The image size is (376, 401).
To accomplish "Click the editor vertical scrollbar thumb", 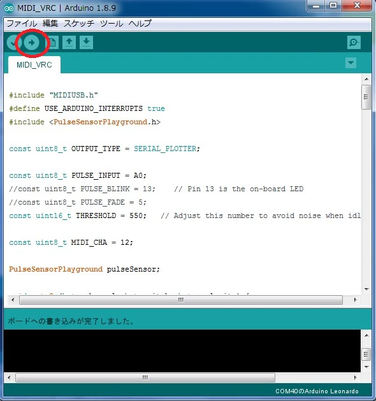I will pyautogui.click(x=366, y=97).
